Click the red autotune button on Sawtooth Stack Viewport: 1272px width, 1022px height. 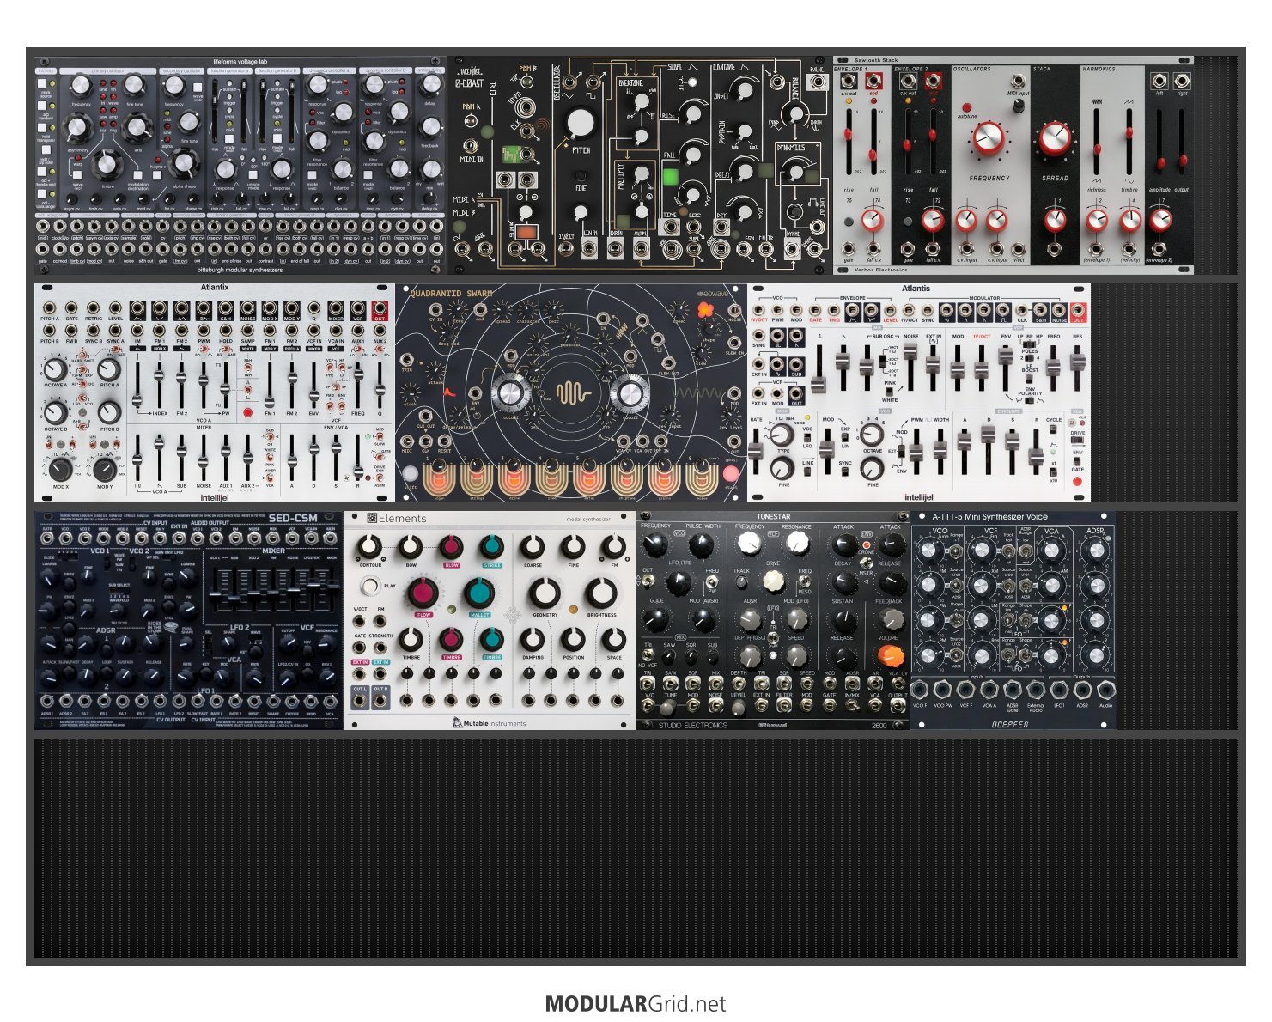tap(969, 107)
